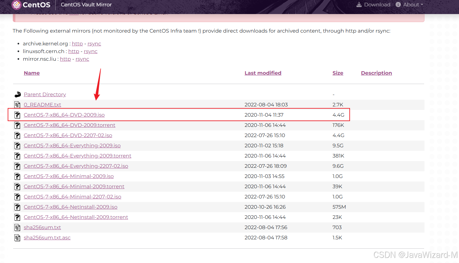Open mirror.nsc.liu http link

click(x=65, y=59)
